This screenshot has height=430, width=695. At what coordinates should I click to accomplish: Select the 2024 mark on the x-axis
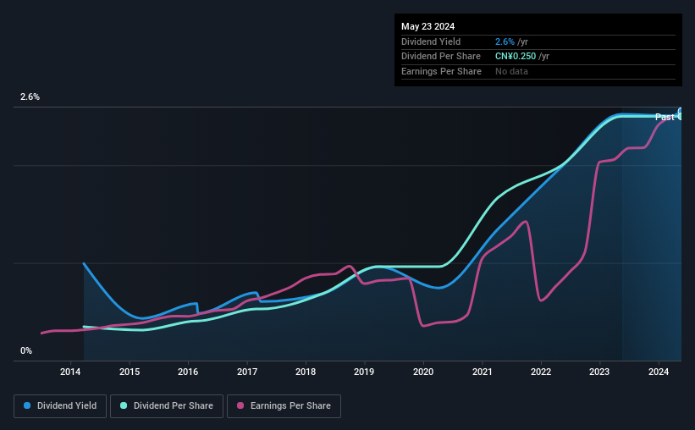click(x=659, y=372)
